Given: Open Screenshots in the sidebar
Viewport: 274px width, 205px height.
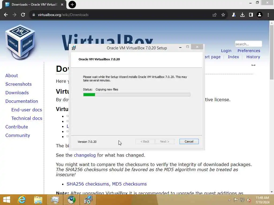Looking at the screenshot, I should click(x=18, y=84).
